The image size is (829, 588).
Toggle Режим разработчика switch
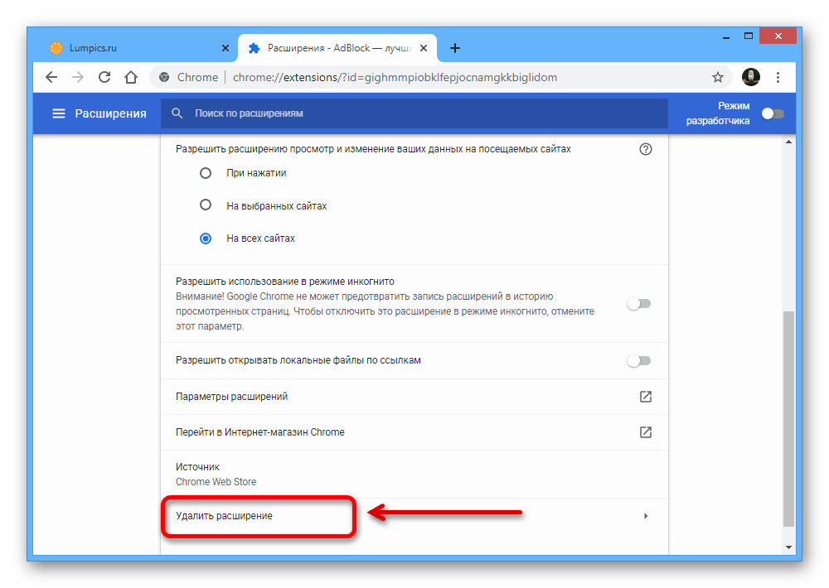coord(773,113)
